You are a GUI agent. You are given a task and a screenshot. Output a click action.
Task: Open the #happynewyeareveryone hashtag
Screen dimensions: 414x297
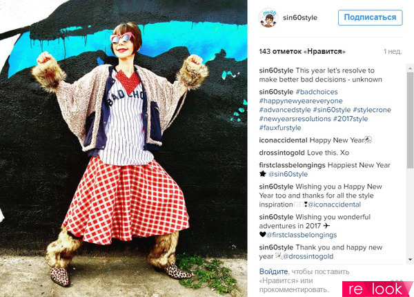(301, 101)
